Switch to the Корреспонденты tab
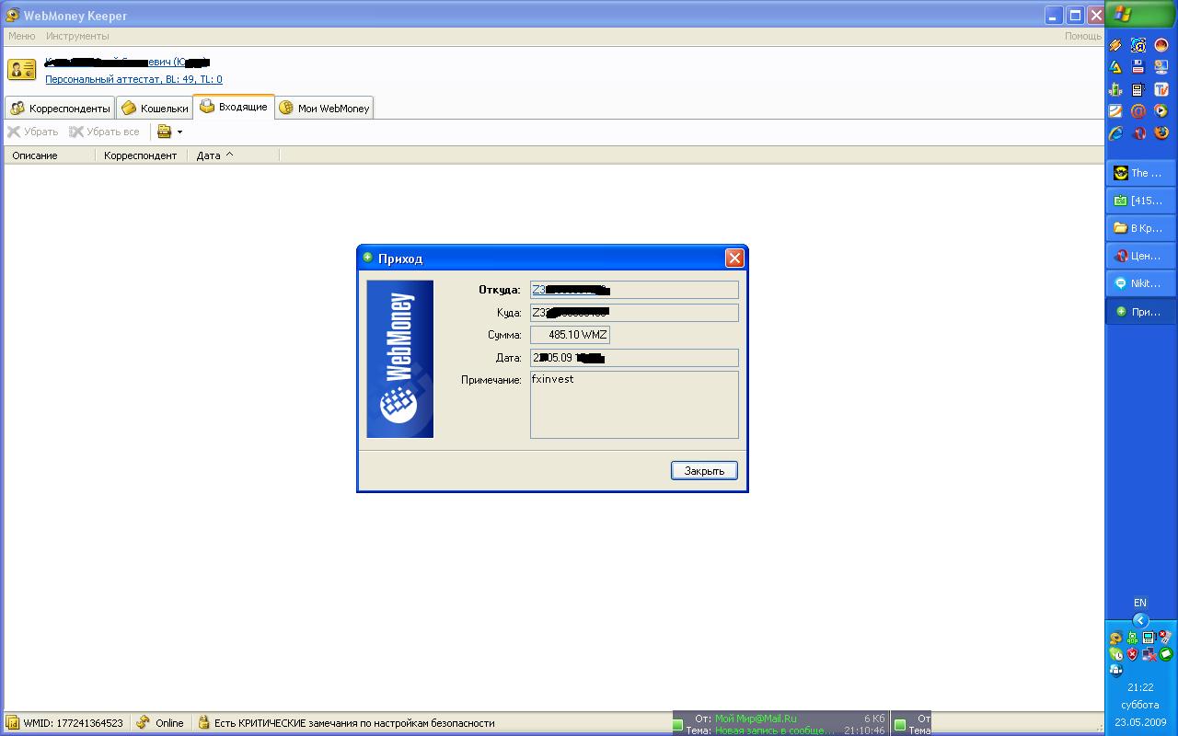The image size is (1178, 736). [x=60, y=108]
